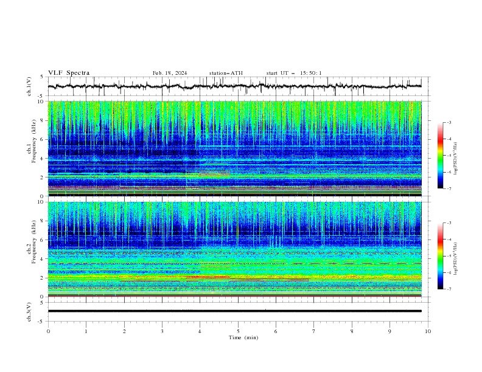Click the ch.1 'Frequency (kHz)' axis label
The height and width of the screenshot is (372, 482).
tap(34, 142)
